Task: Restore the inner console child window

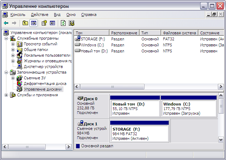Action: [x=214, y=15]
